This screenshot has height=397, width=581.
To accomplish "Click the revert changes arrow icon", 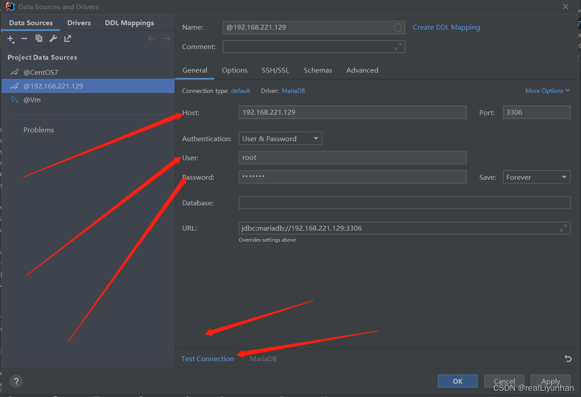I will coord(568,358).
